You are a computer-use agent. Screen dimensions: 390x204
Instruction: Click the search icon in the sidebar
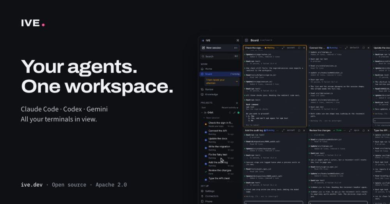point(203,56)
